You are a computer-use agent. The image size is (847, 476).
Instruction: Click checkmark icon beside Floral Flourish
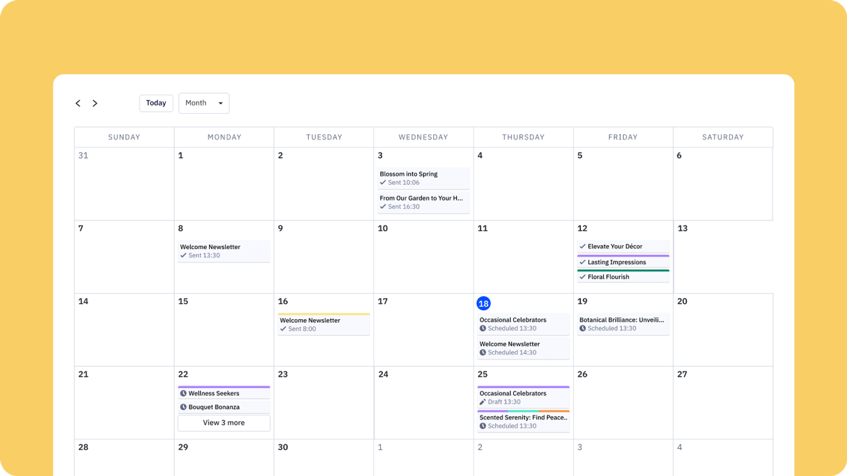(x=582, y=277)
